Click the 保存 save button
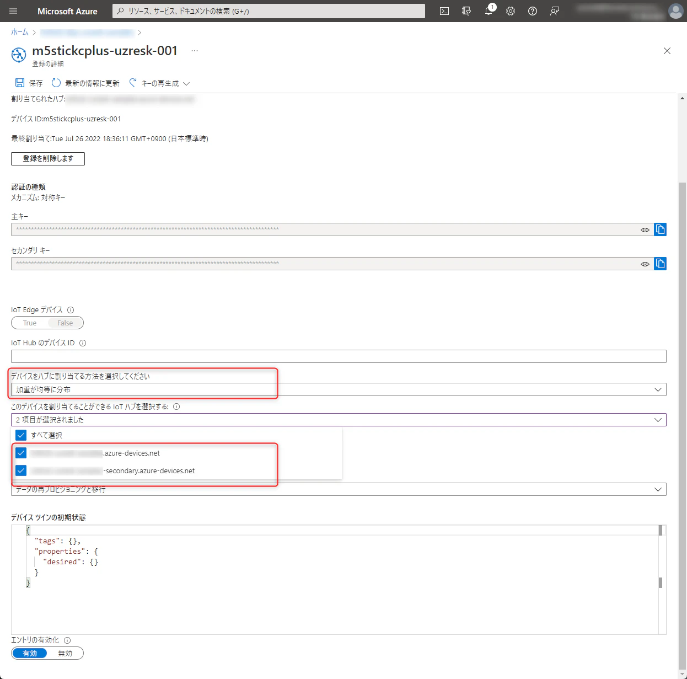The width and height of the screenshot is (687, 679). tap(29, 83)
